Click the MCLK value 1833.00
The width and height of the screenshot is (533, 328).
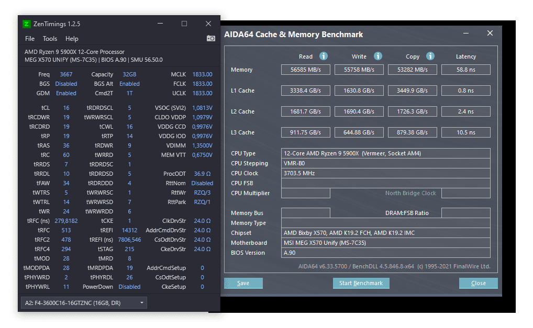pos(202,74)
